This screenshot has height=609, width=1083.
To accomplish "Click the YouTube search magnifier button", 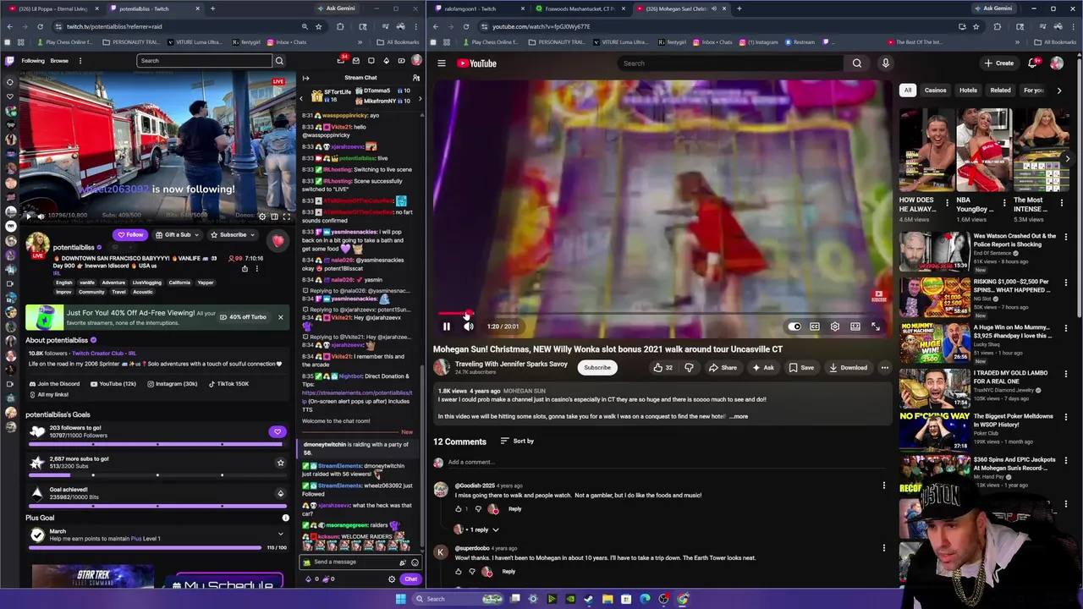I will click(x=857, y=63).
